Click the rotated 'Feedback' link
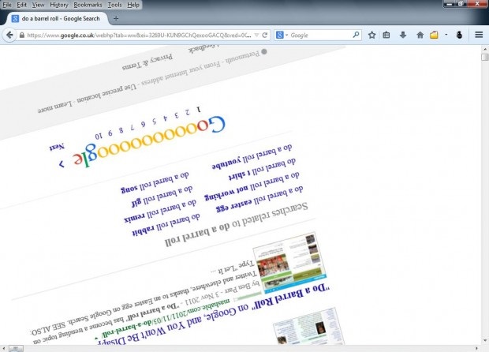This screenshot has height=352, width=489. pyautogui.click(x=202, y=48)
